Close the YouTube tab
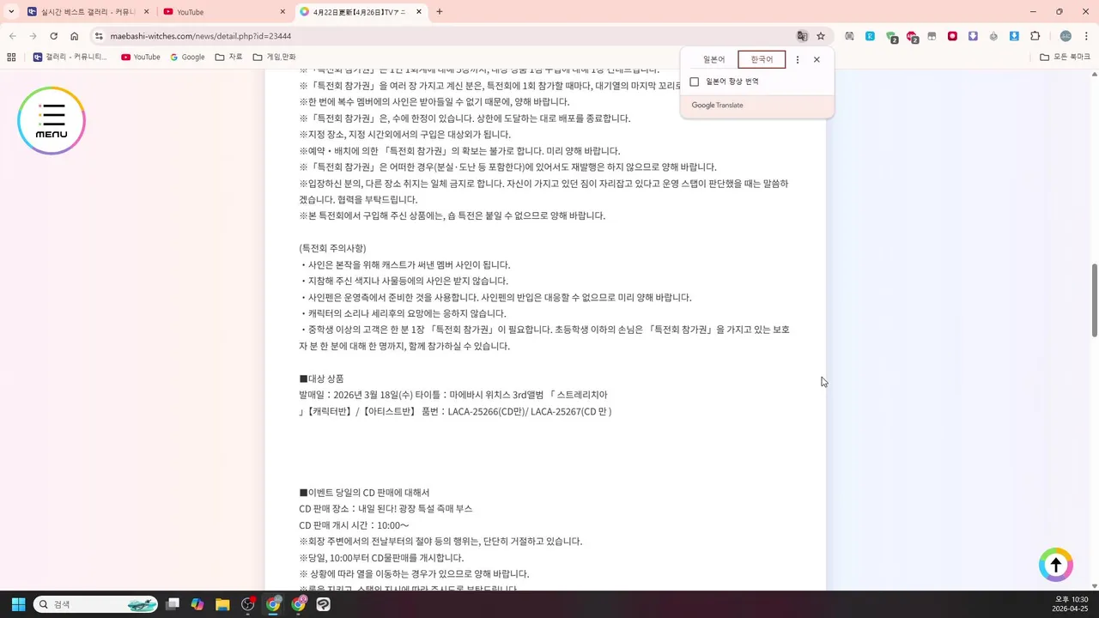 pyautogui.click(x=282, y=12)
